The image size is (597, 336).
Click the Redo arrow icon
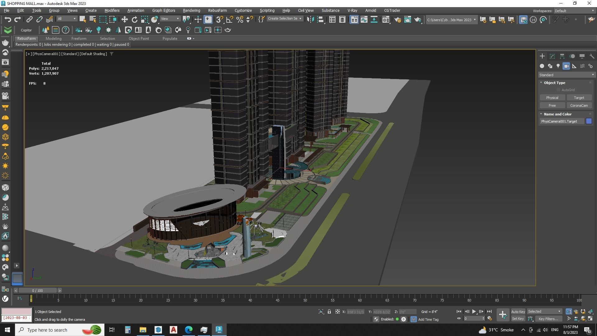pyautogui.click(x=18, y=19)
